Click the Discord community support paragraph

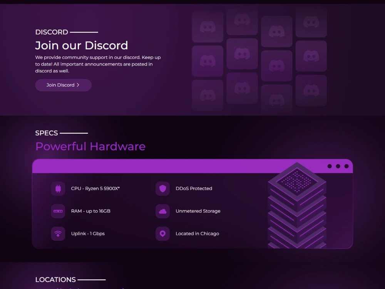click(x=98, y=64)
